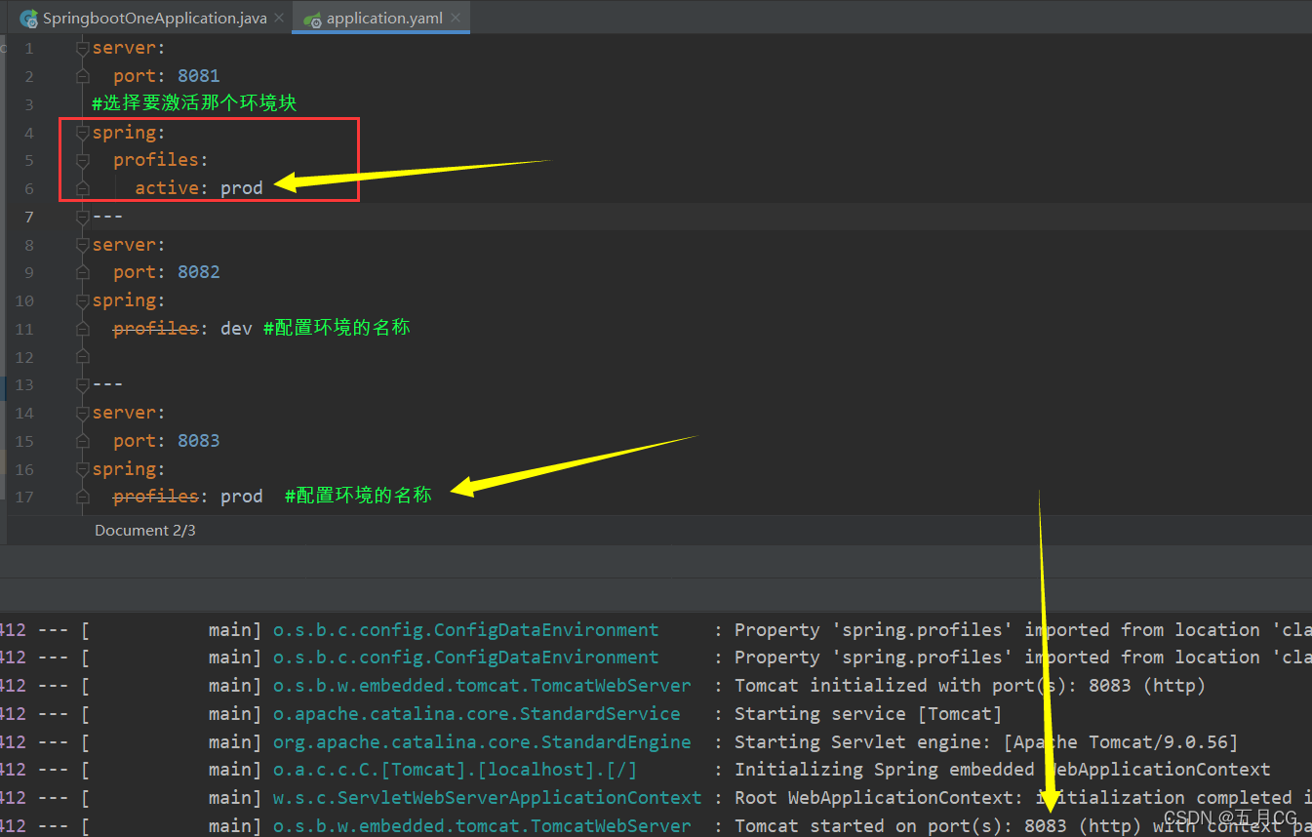Place cursor on port value 8082

point(199,272)
